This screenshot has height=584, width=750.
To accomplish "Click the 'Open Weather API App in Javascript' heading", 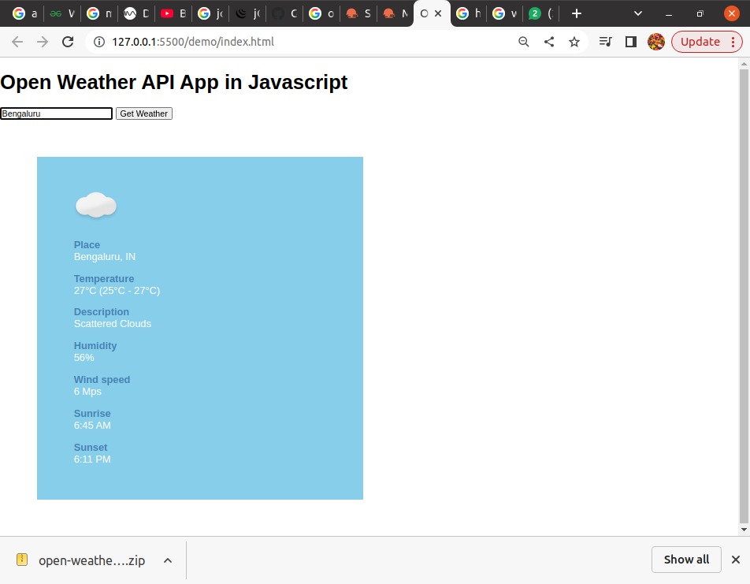I will coord(174,82).
